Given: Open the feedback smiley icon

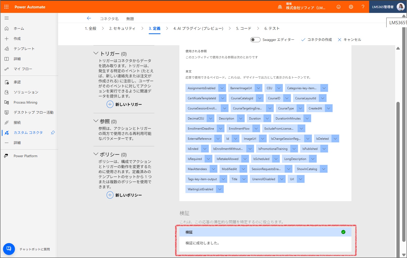Looking at the screenshot, I should click(x=339, y=7).
